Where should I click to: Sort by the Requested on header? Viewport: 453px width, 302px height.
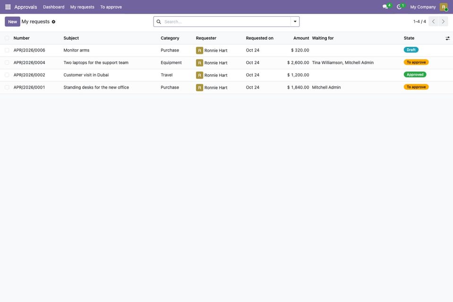259,38
